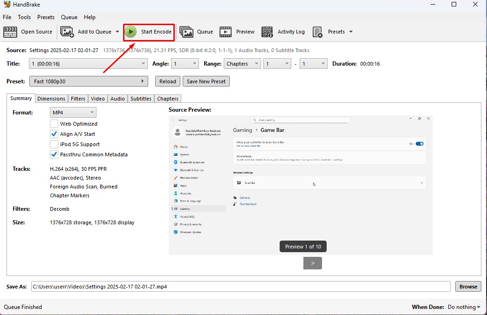Switch to the Chapters tab
Viewport: 487px width, 315px height.
(x=168, y=99)
